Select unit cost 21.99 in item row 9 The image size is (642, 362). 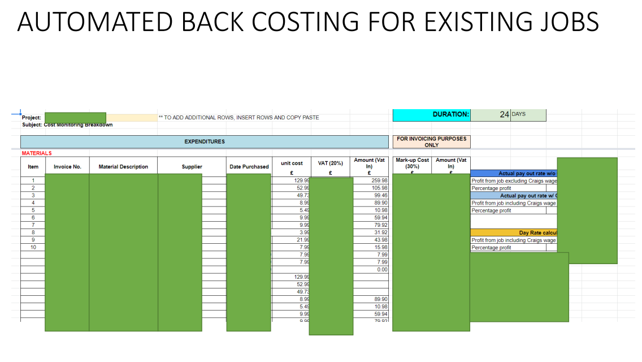coord(292,240)
